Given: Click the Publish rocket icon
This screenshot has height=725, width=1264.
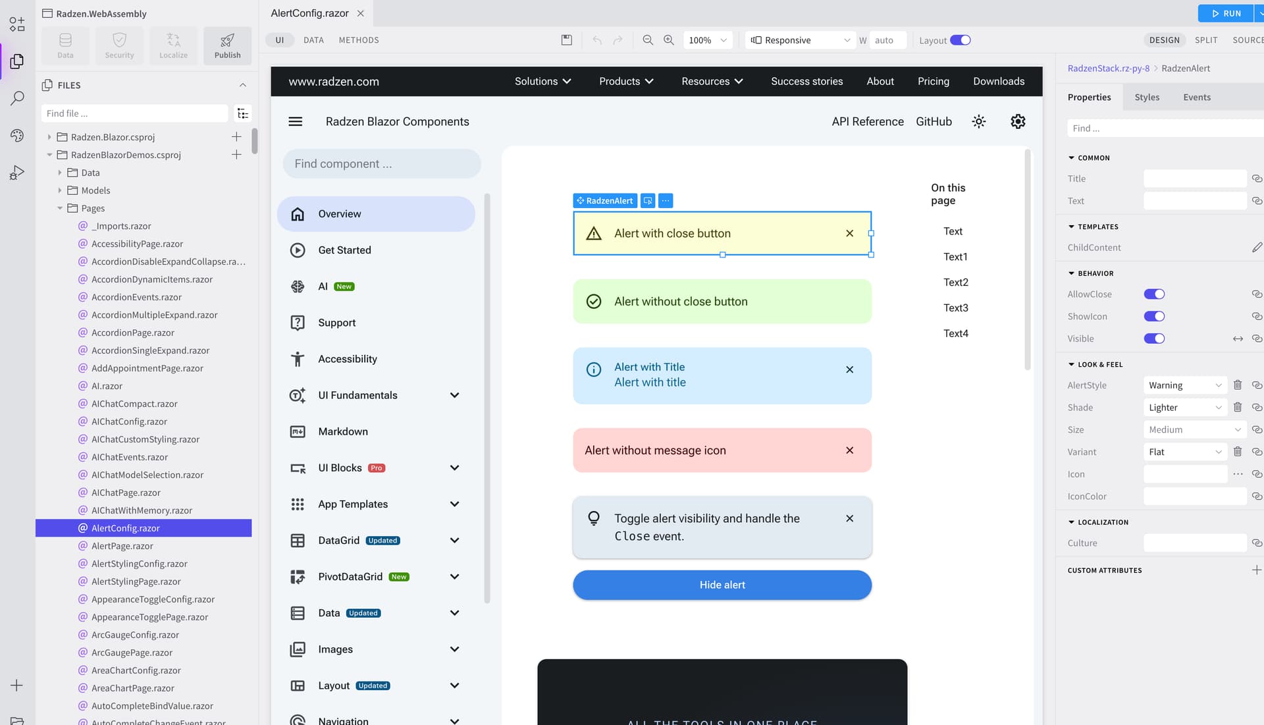Looking at the screenshot, I should [227, 41].
